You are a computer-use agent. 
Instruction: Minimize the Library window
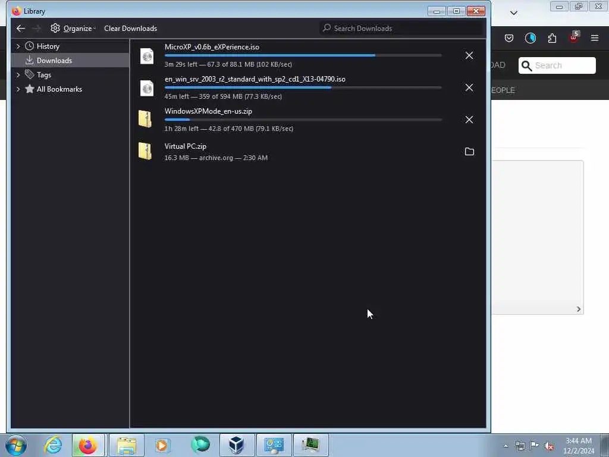(437, 11)
